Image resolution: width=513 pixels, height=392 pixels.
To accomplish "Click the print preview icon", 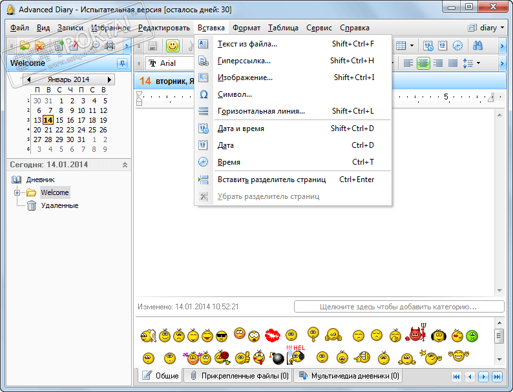I will (x=110, y=46).
